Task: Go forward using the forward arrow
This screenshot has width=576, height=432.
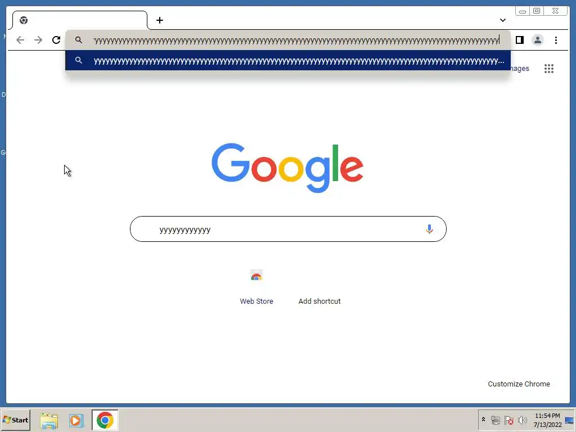Action: tap(38, 40)
